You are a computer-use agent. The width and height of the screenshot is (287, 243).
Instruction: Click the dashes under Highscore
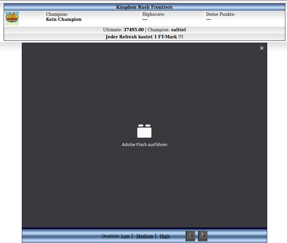coord(145,20)
